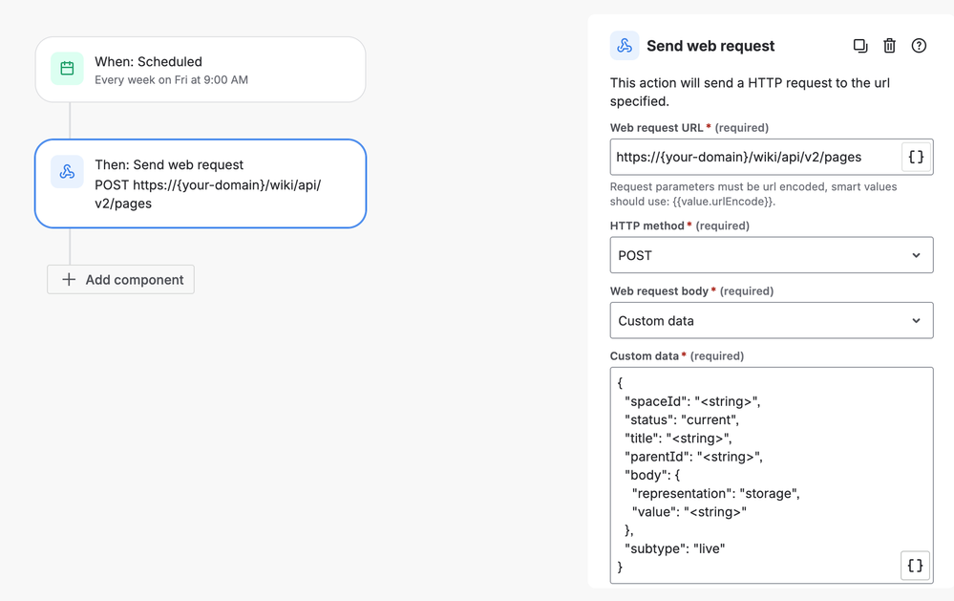This screenshot has width=954, height=601.
Task: Insert smart value into the Web request URL
Action: [916, 157]
